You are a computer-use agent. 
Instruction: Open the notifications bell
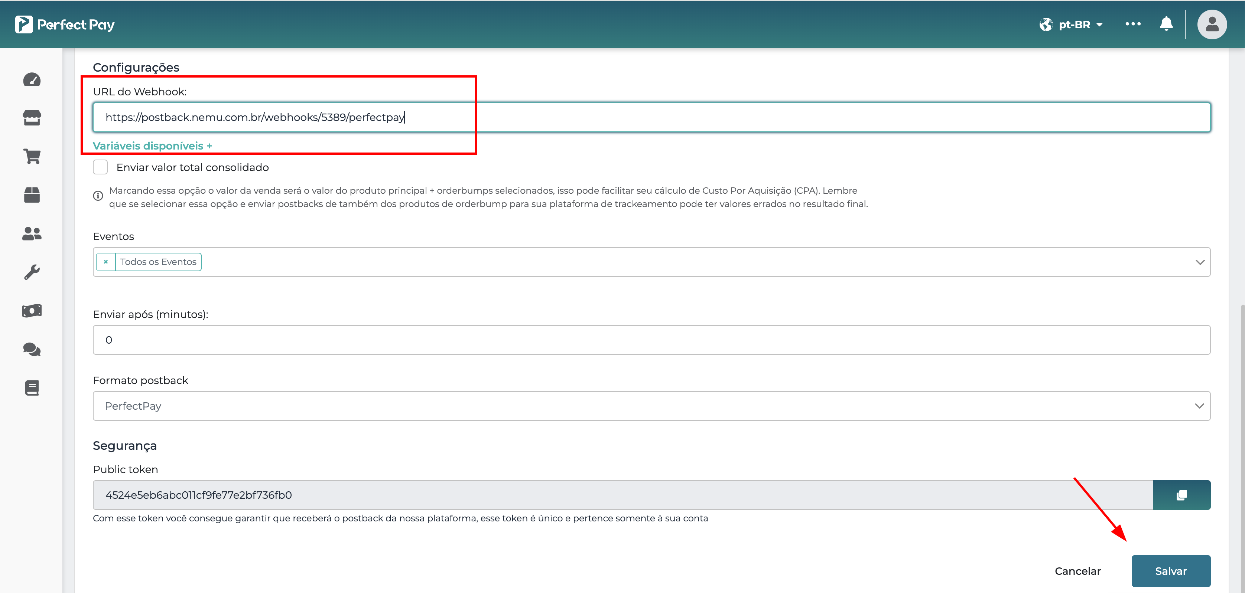tap(1166, 24)
